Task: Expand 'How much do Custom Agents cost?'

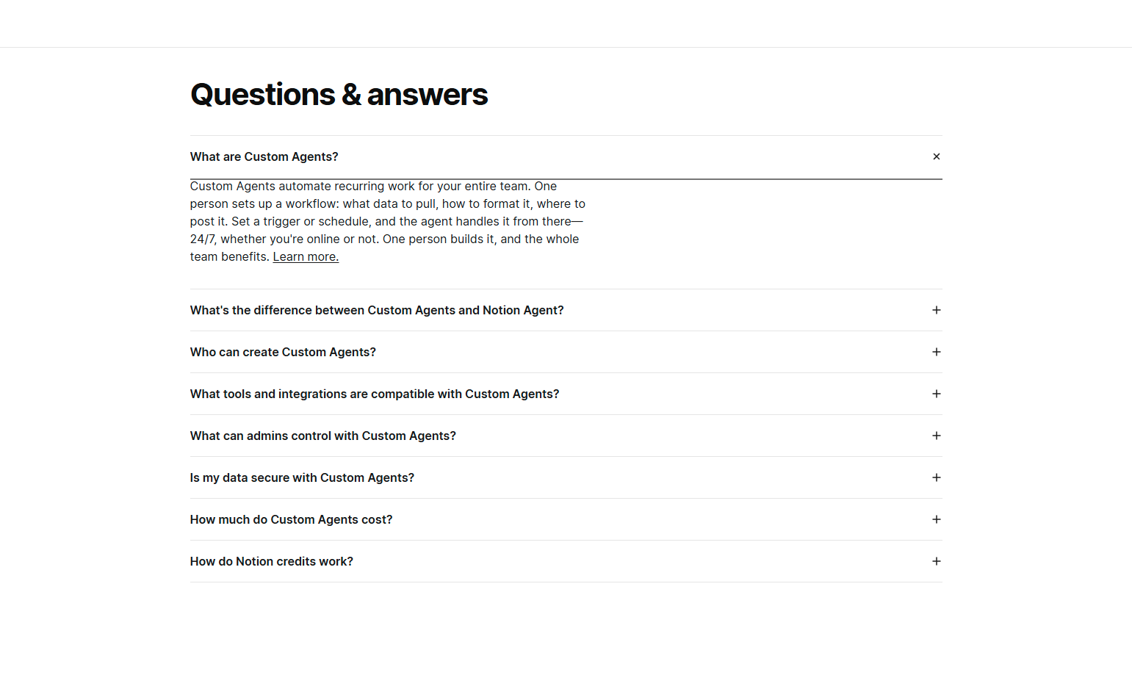Action: pyautogui.click(x=291, y=519)
